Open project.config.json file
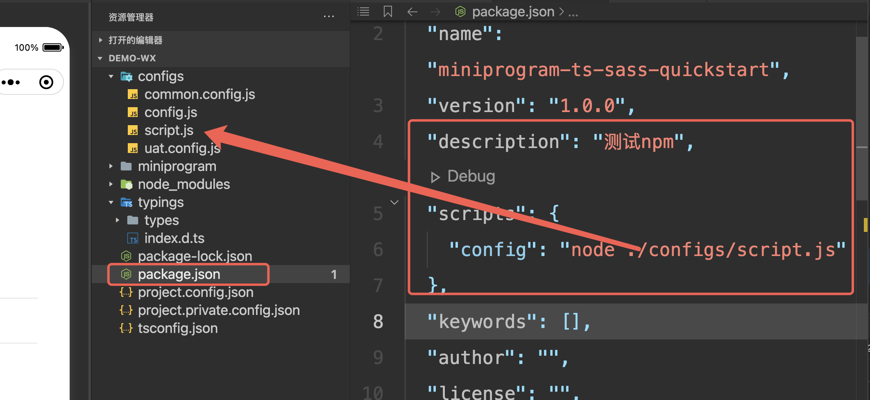Viewport: 870px width, 400px height. click(196, 292)
